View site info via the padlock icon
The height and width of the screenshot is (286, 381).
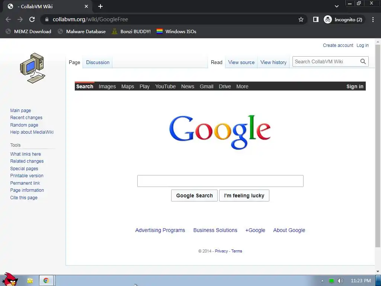(47, 19)
